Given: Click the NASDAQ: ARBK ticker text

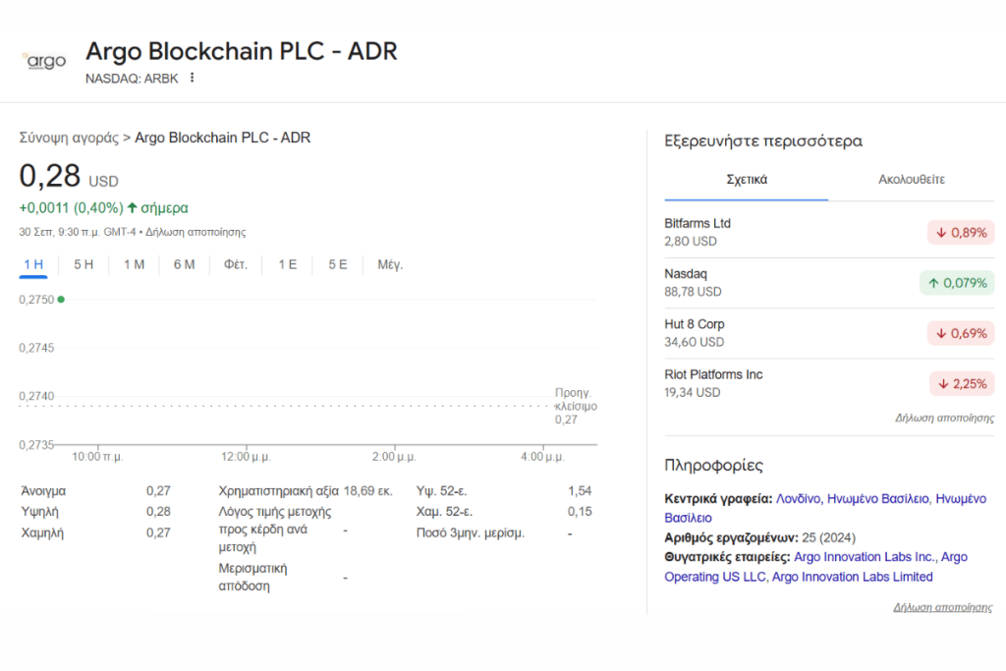Looking at the screenshot, I should click(132, 79).
